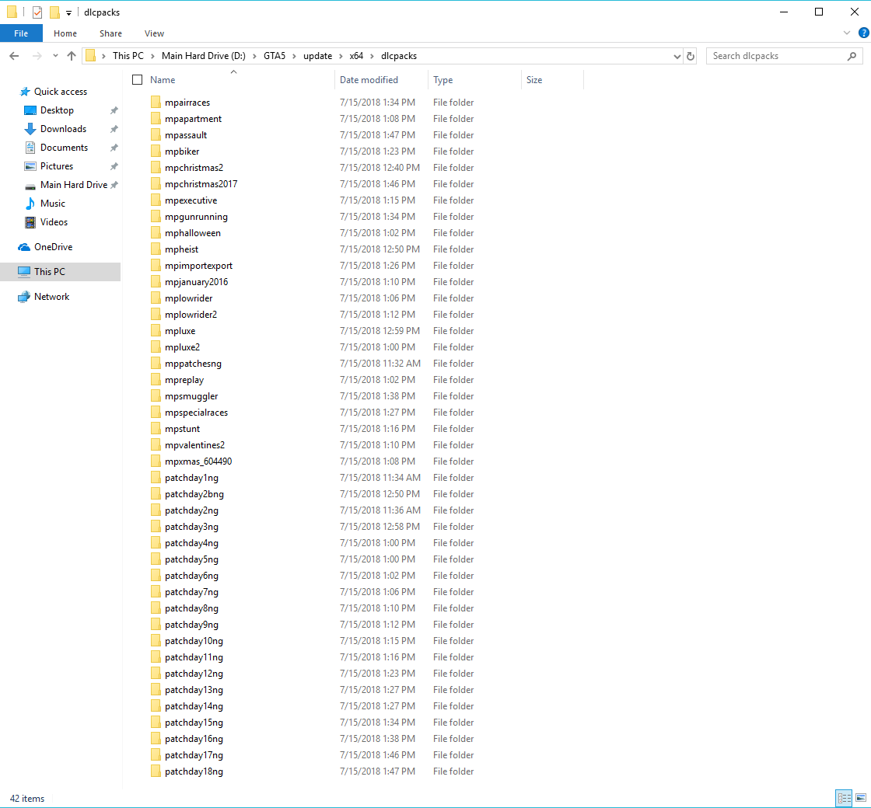Expand chevron after update breadcrumb
This screenshot has width=871, height=808.
(341, 56)
